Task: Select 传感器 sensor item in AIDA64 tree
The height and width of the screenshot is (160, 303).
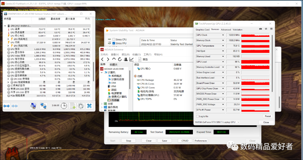Action: [114, 100]
